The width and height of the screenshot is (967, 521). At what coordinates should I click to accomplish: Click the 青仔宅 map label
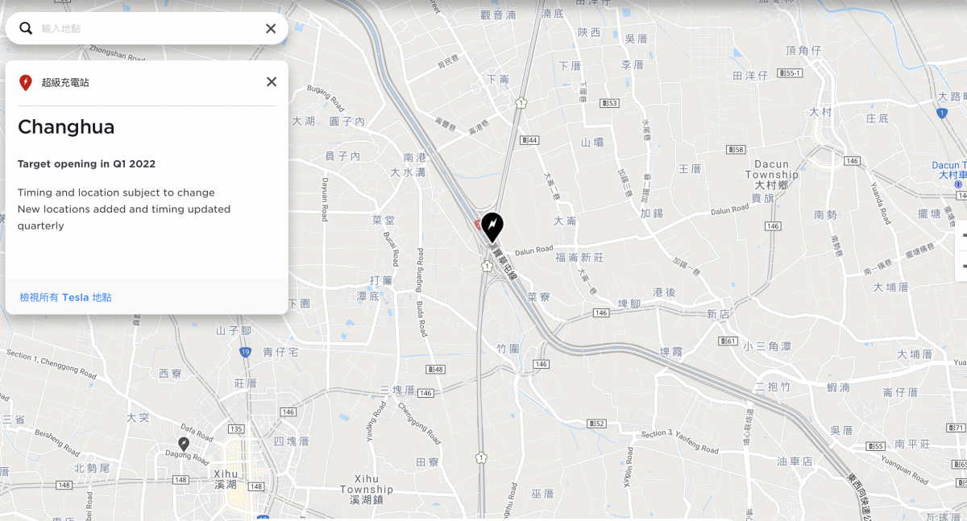[280, 352]
